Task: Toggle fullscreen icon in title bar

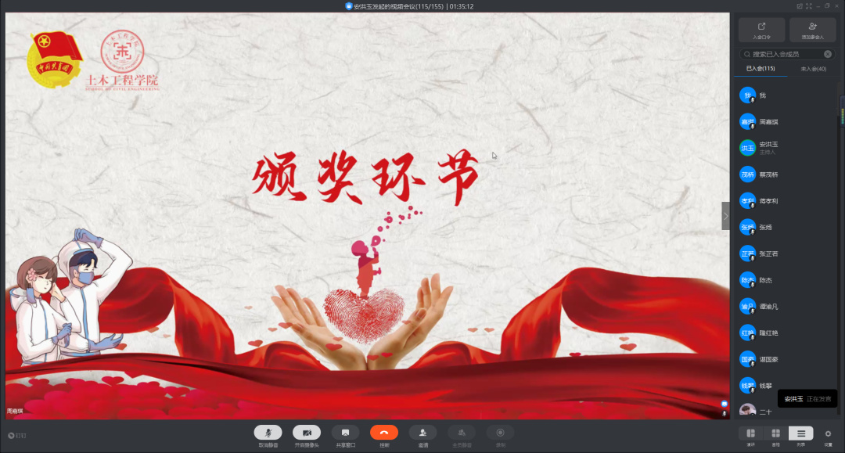Action: [809, 6]
